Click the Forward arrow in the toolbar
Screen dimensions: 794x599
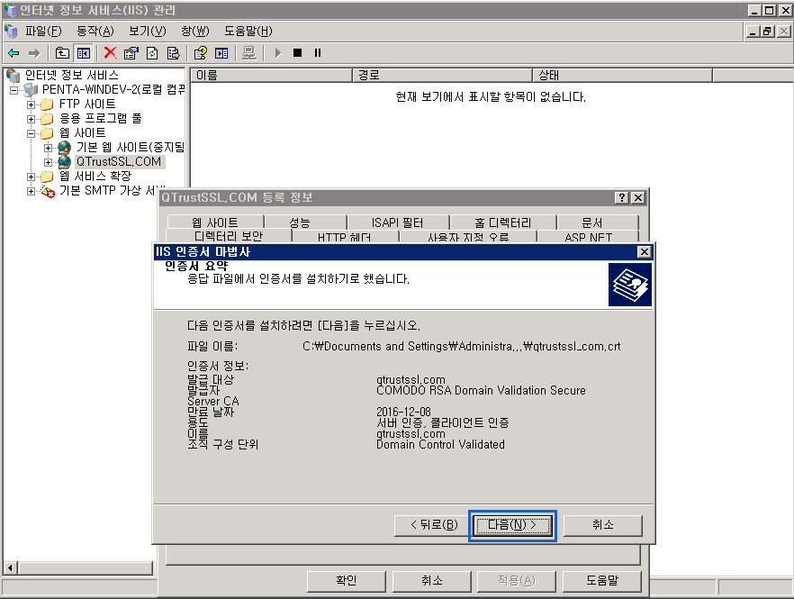pyautogui.click(x=34, y=53)
